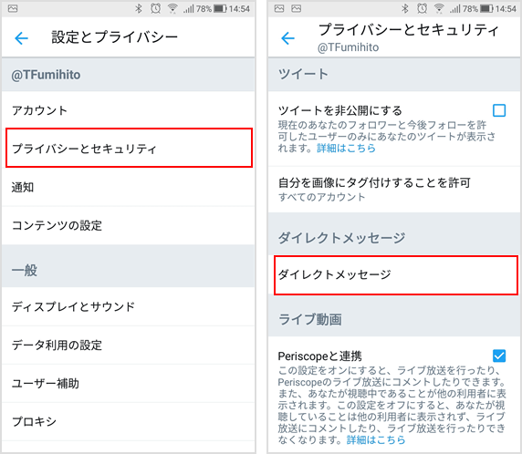Tap back arrow on 設定とプライバシー screen

point(21,38)
